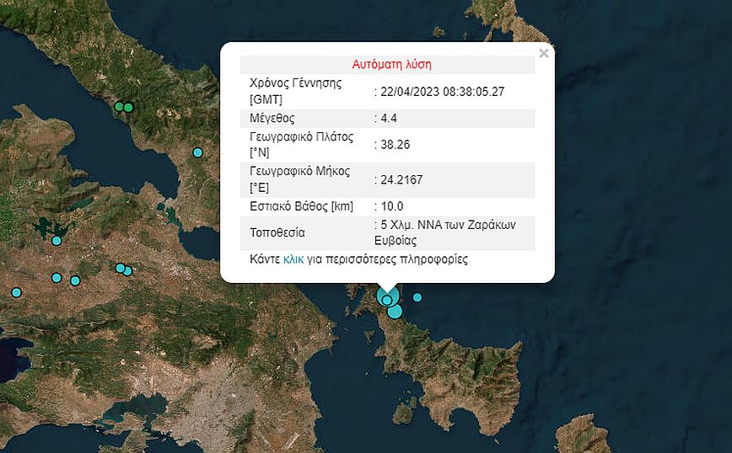Viewport: 732px width, 453px height.
Task: Click the small marker inside the largest cyan circle
Action: 386,300
